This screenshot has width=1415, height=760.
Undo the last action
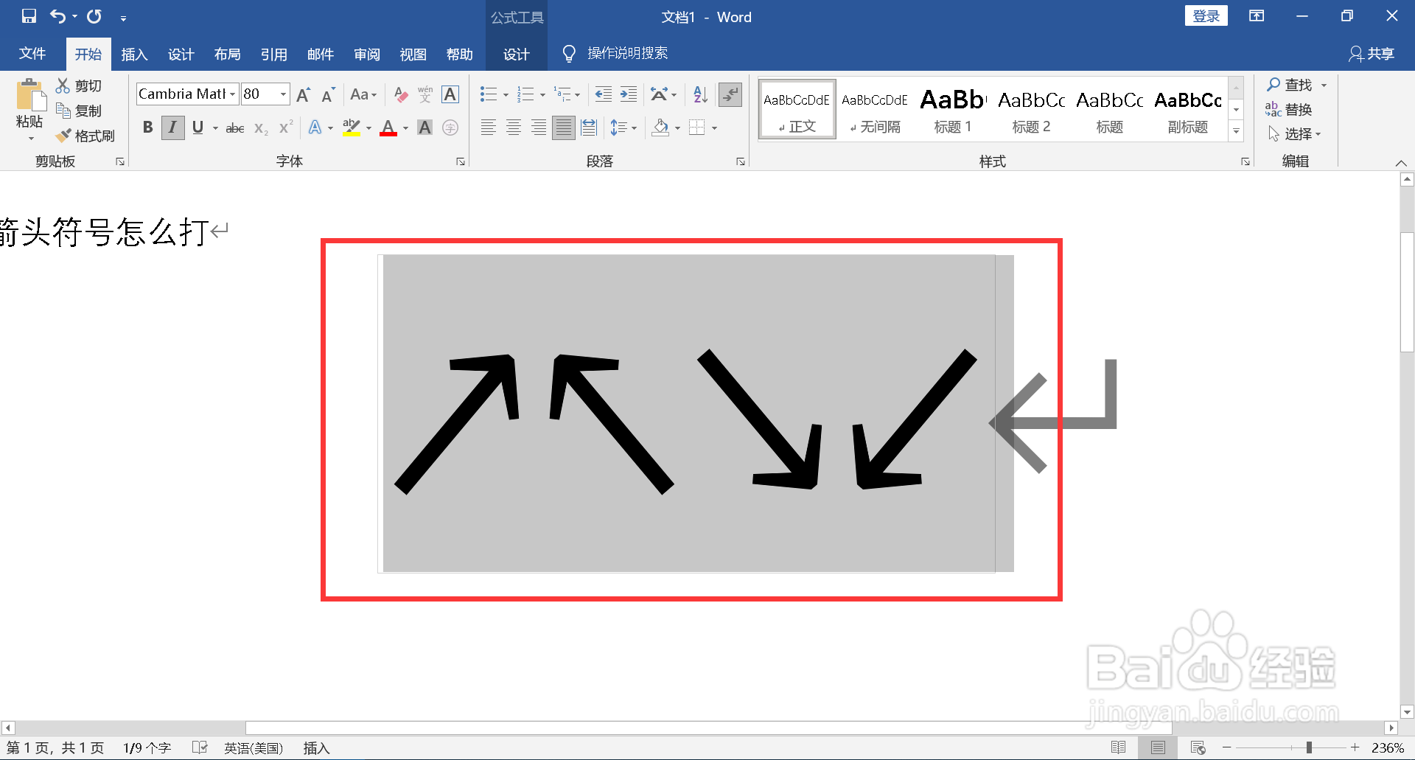tap(57, 16)
